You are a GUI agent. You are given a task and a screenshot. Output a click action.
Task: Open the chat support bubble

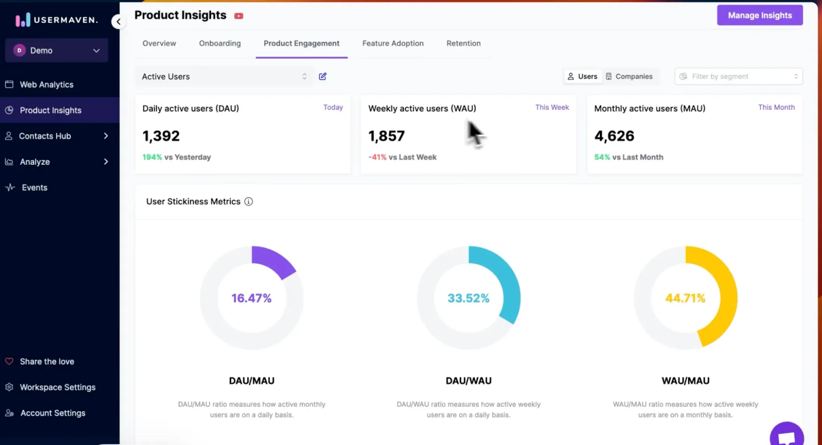(786, 436)
